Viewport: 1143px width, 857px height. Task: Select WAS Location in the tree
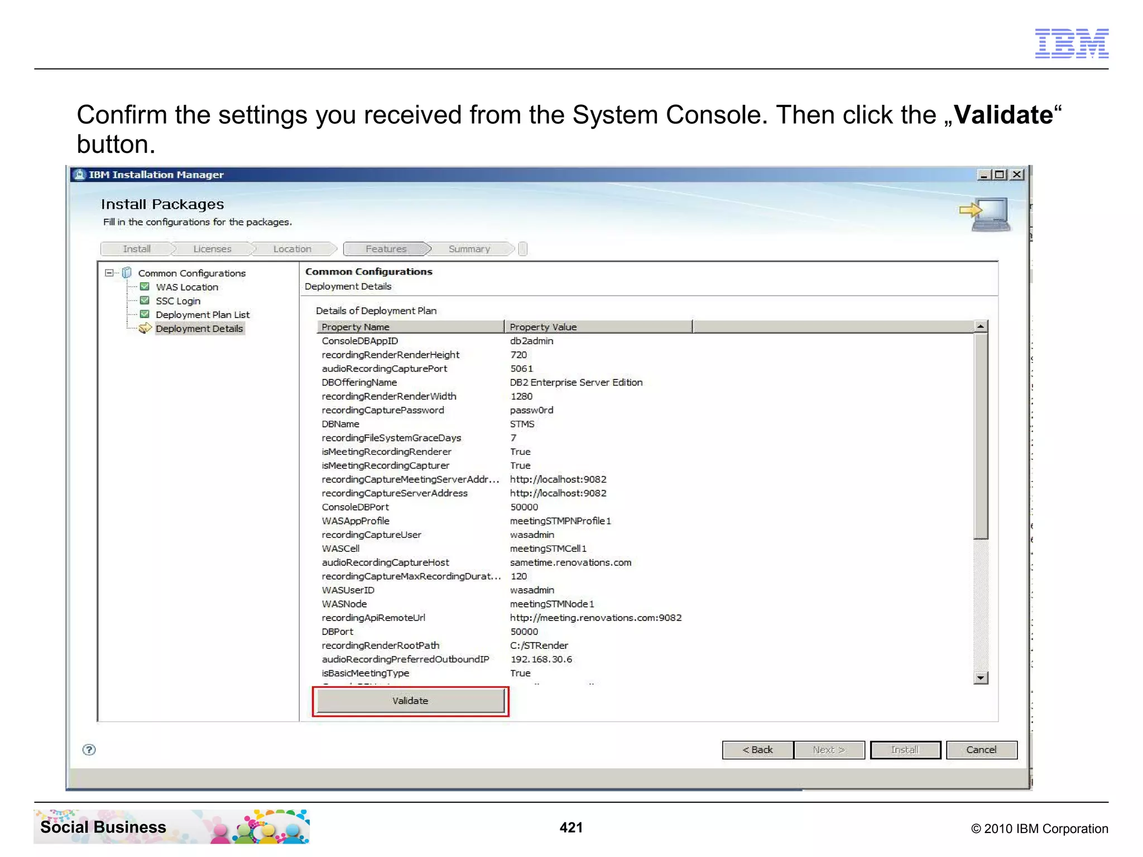coord(187,287)
